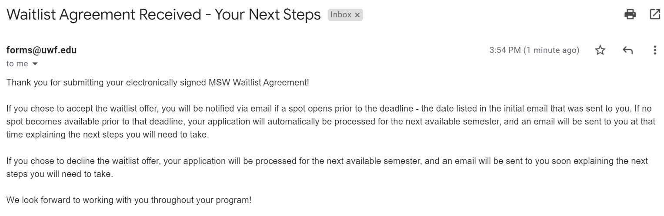
Task: Click the paragraph about accepting the waitlist offer
Action: pos(330,121)
